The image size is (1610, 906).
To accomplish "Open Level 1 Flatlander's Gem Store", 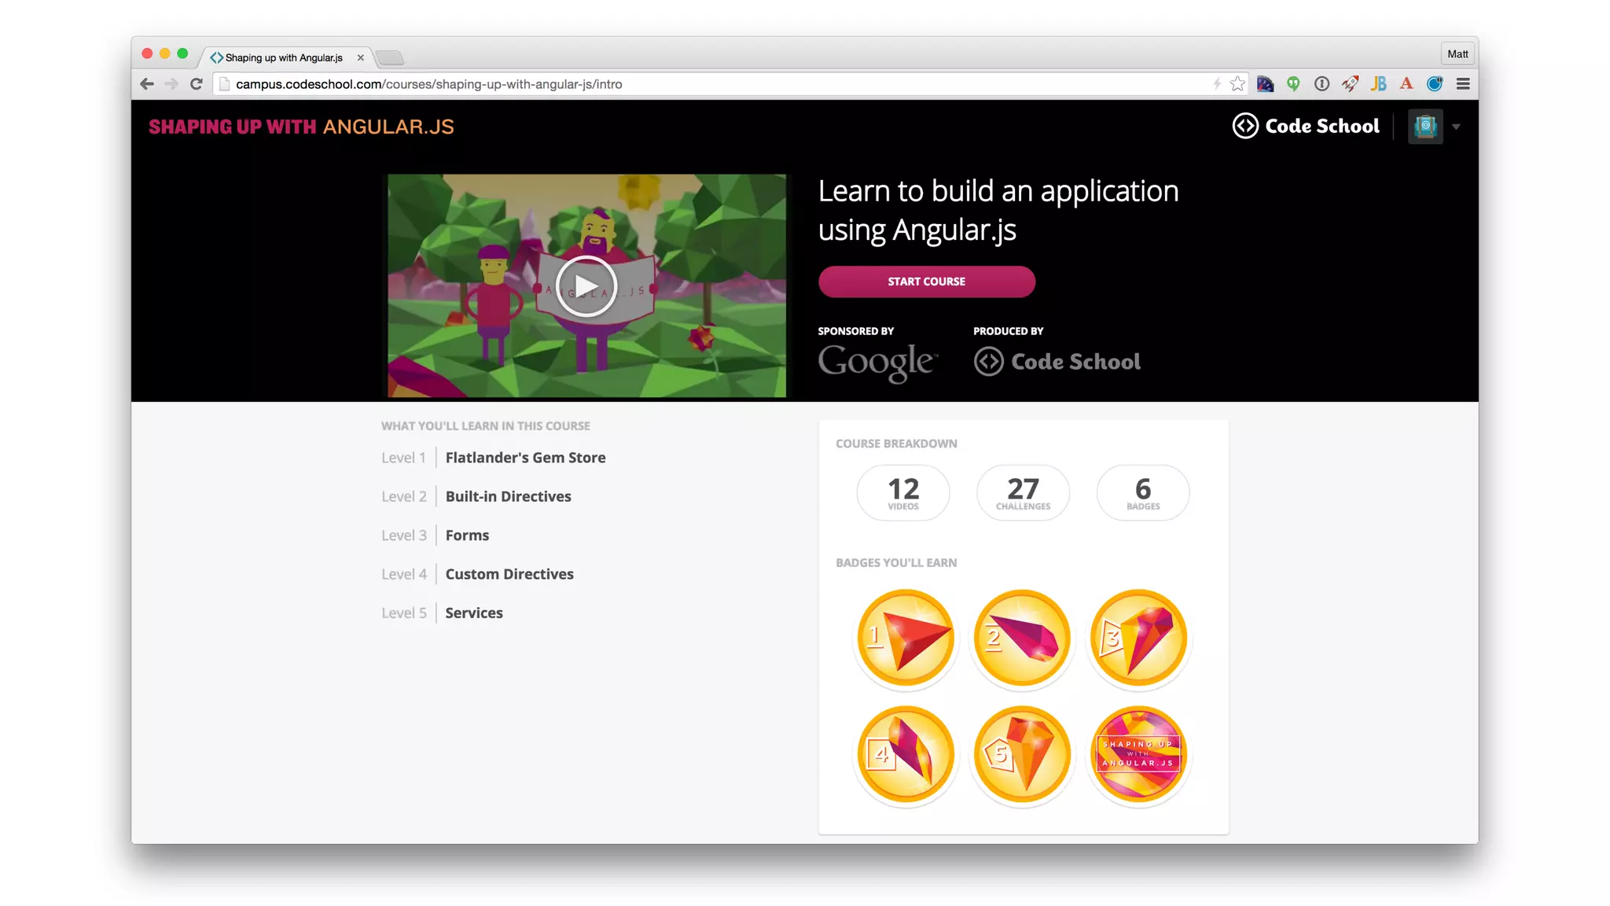I will coord(494,458).
